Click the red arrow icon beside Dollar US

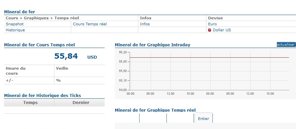pos(209,30)
